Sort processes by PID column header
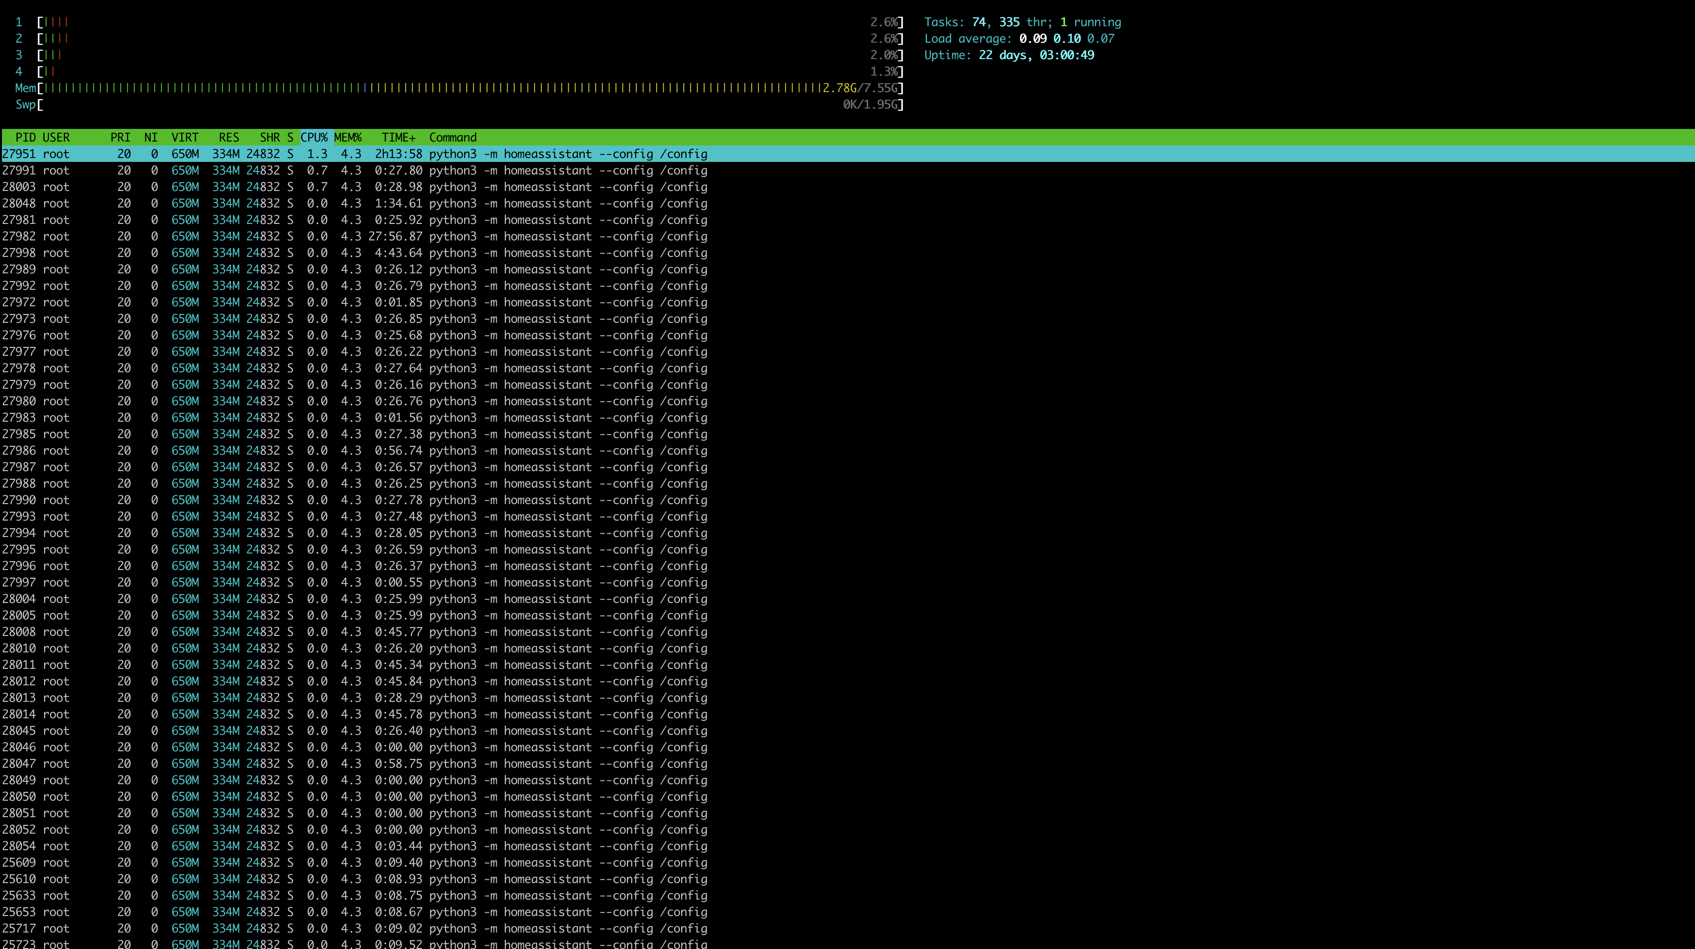Screen dimensions: 1695x949 (25, 138)
